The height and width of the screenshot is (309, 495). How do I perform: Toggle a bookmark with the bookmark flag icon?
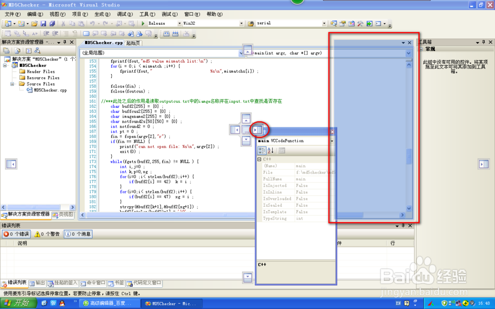(86, 34)
